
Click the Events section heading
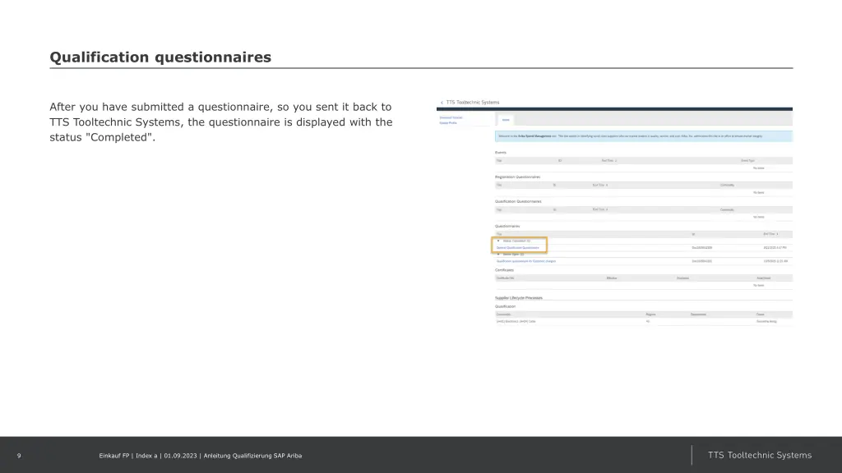(501, 153)
